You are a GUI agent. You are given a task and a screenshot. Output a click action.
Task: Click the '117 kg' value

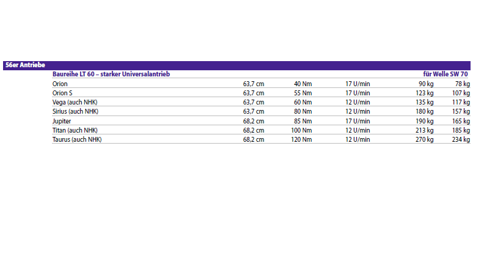[x=461, y=103]
